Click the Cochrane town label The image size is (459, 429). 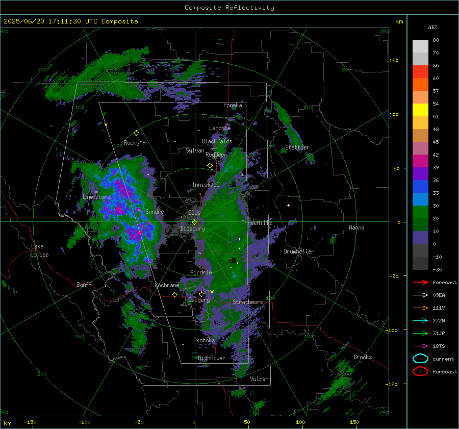pos(167,285)
